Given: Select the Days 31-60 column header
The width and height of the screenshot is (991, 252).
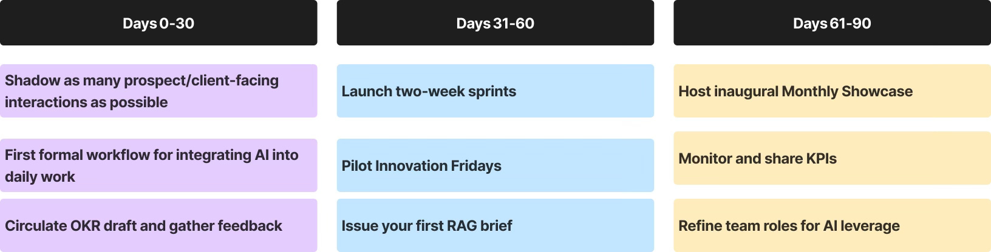Looking at the screenshot, I should tap(495, 23).
